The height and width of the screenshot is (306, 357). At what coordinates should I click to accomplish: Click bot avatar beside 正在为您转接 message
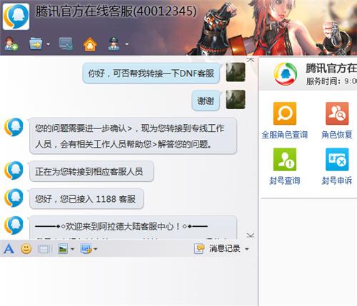pyautogui.click(x=14, y=170)
